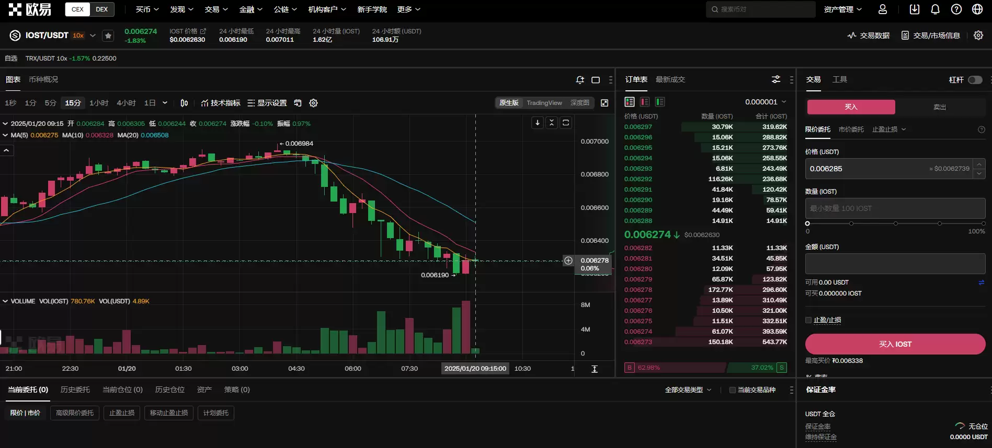Click the price alert bell icon above chart
This screenshot has width=992, height=448.
pyautogui.click(x=580, y=80)
